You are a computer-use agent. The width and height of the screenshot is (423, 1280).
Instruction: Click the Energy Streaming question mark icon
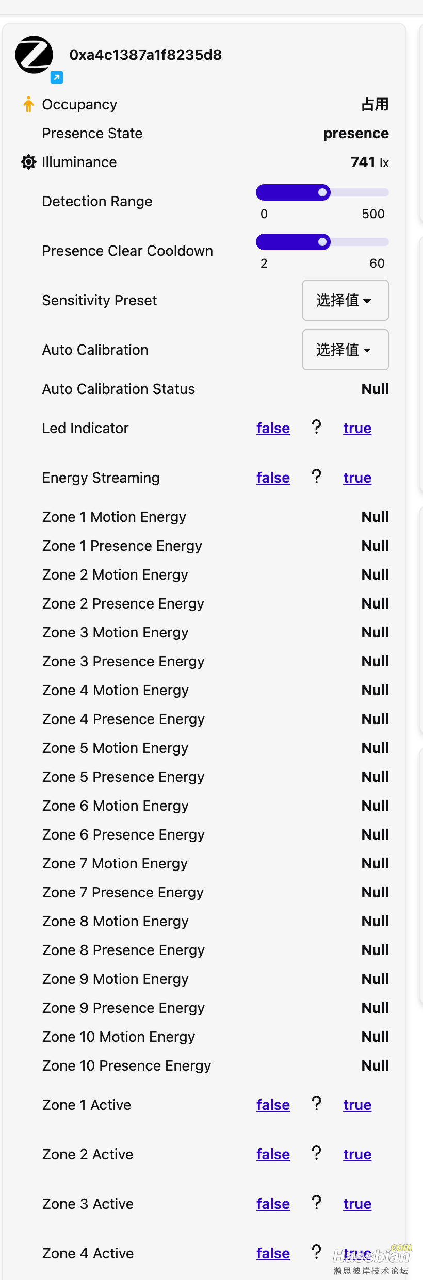[x=317, y=477]
